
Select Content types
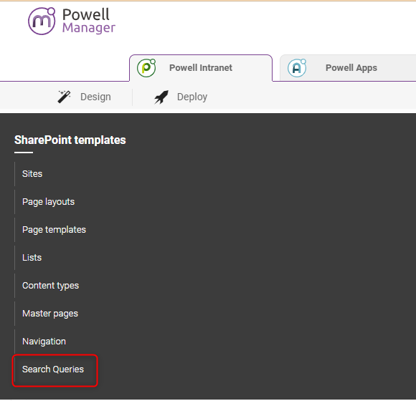[50, 286]
